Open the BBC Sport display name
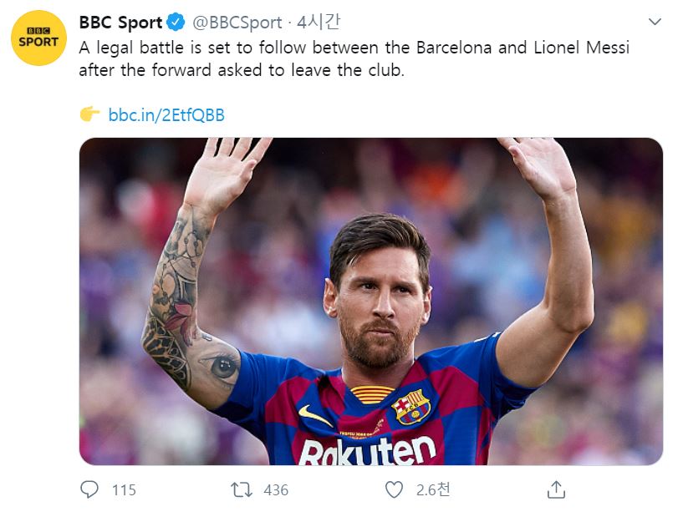 click(x=120, y=23)
